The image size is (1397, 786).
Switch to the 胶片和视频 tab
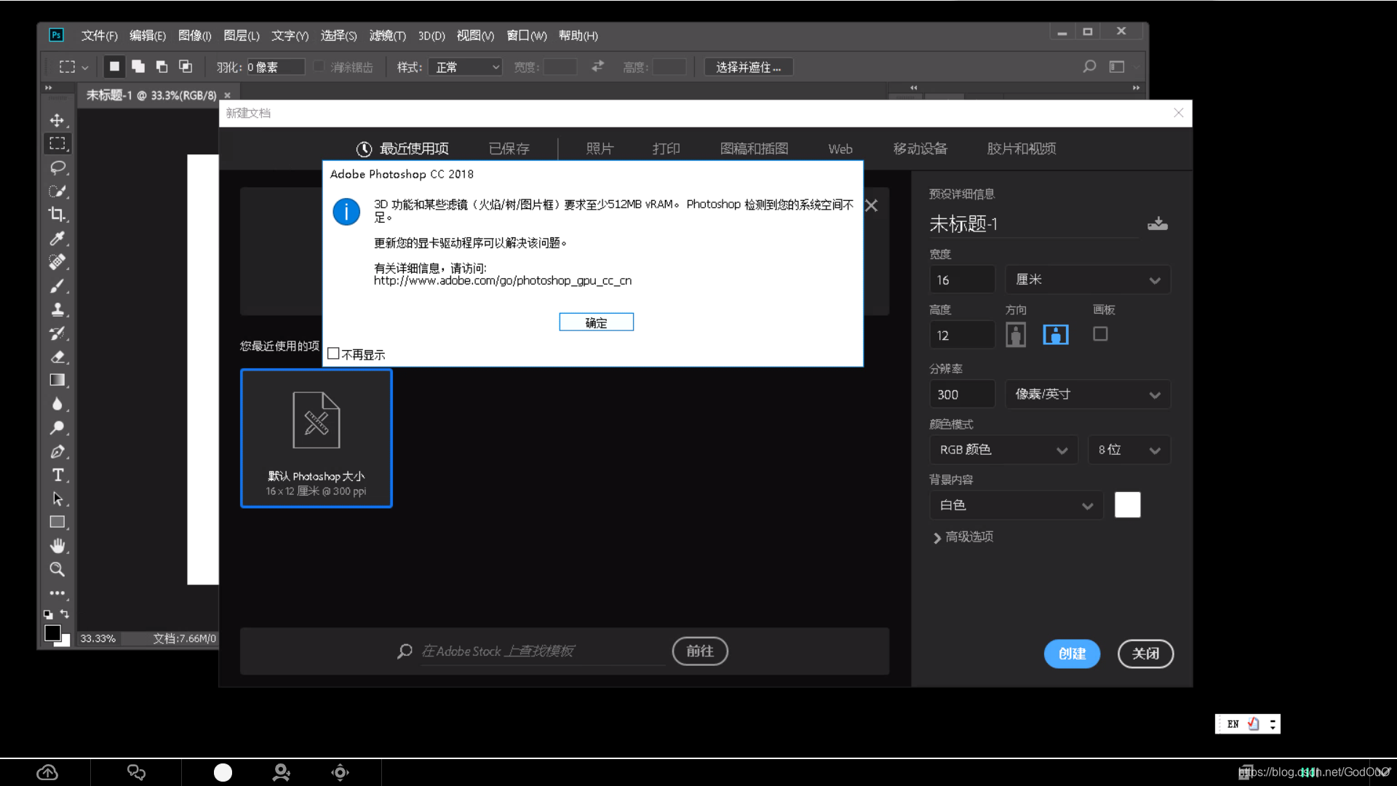pos(1022,148)
